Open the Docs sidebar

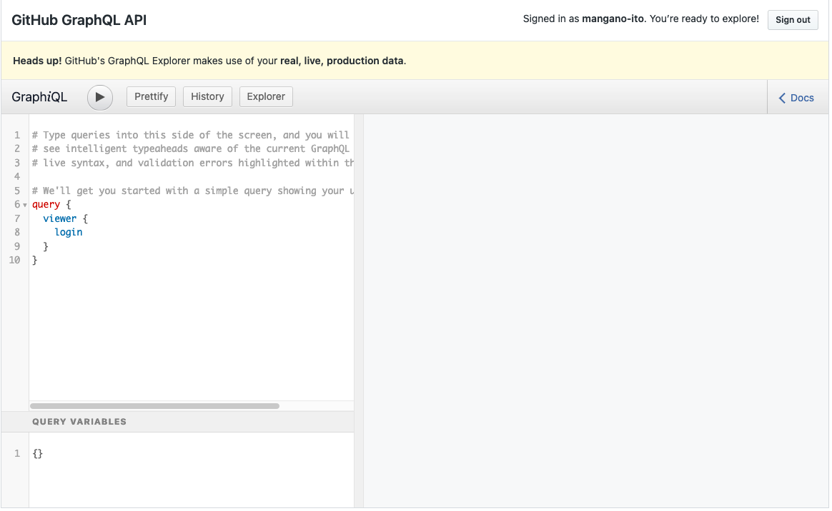click(x=796, y=98)
